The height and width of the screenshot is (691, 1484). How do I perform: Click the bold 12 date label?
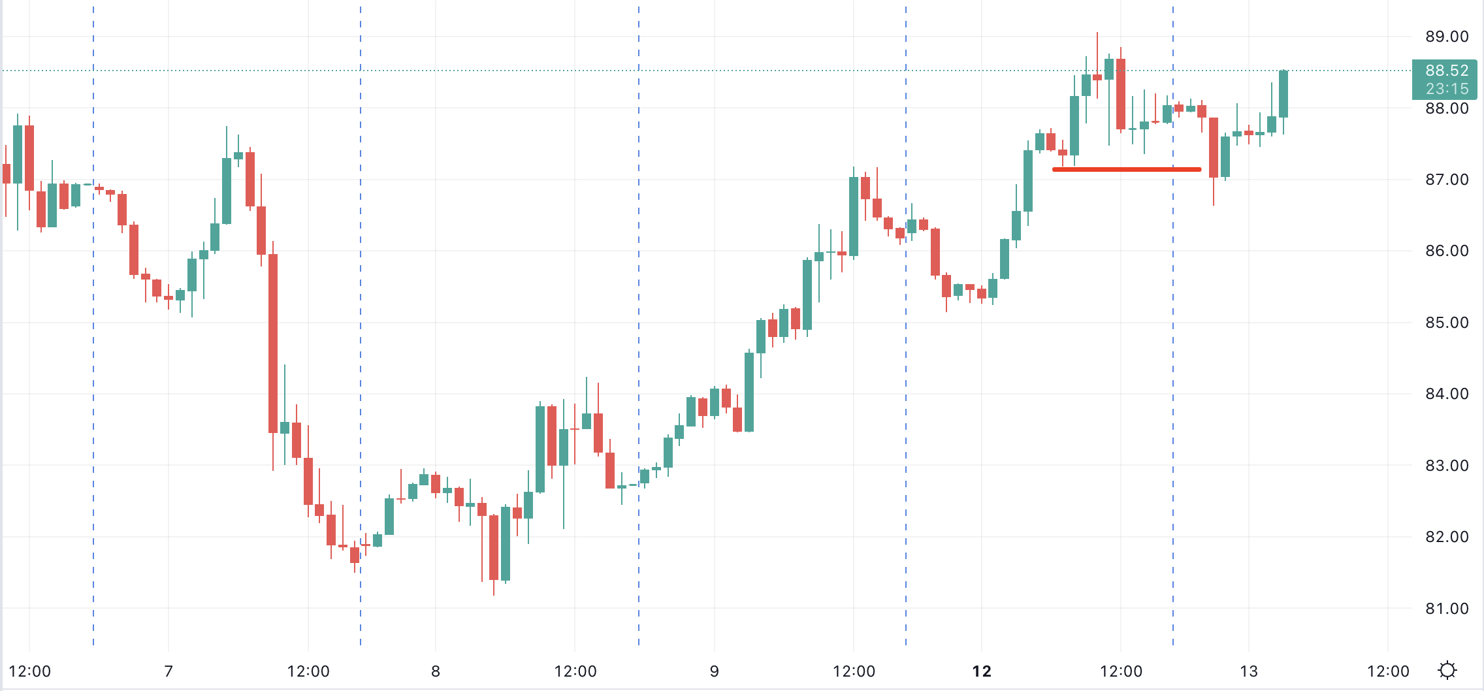(981, 671)
